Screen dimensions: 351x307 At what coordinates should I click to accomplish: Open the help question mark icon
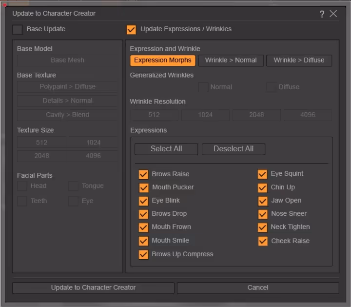(x=322, y=14)
